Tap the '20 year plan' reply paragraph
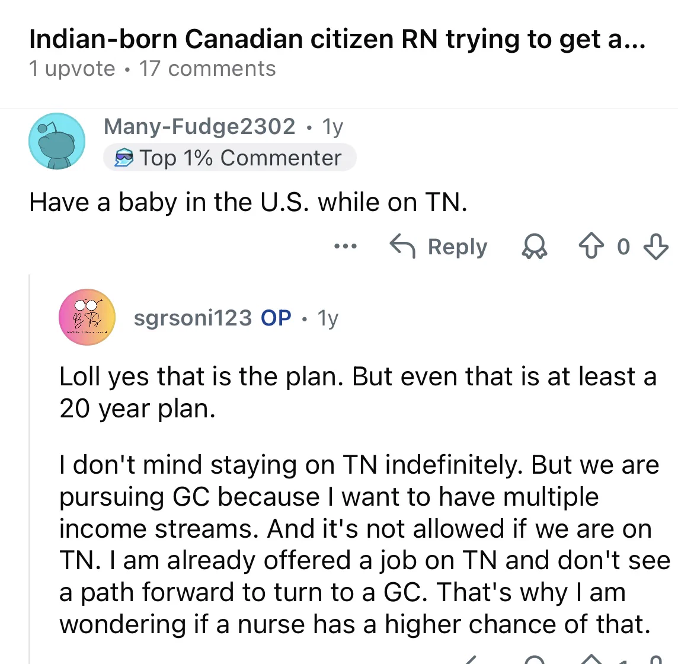 pos(358,392)
